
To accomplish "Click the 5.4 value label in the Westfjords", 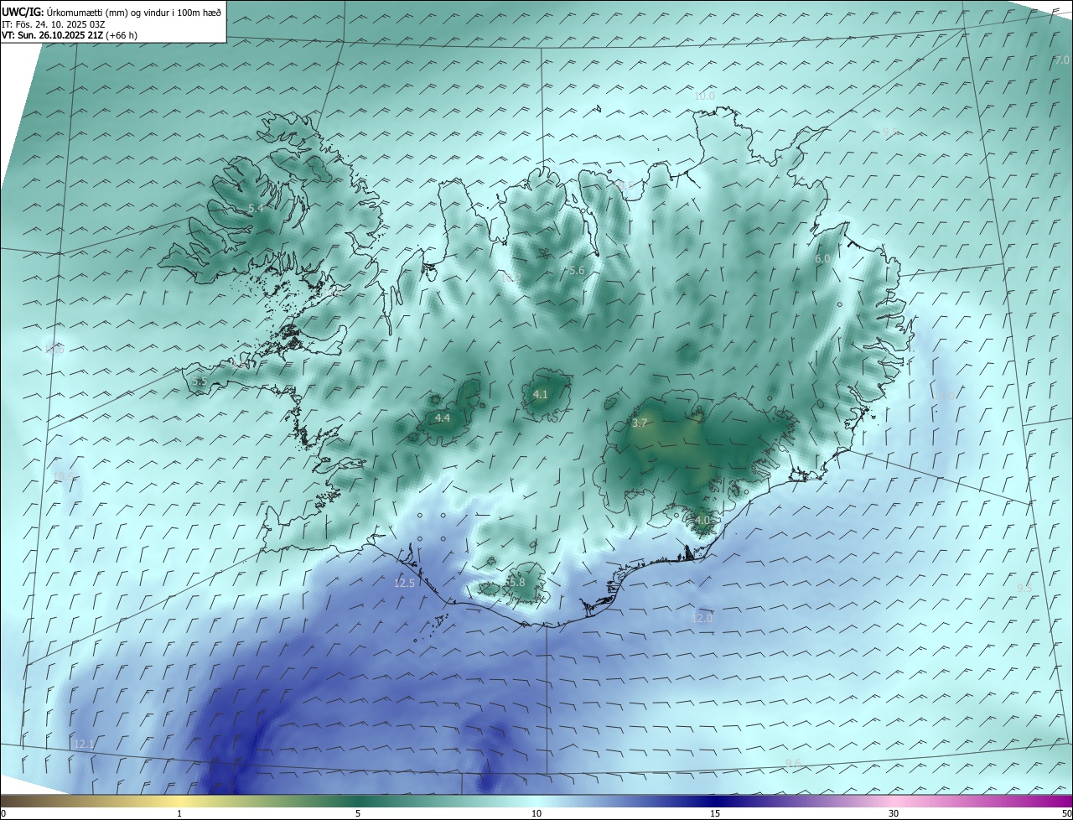I will point(256,208).
